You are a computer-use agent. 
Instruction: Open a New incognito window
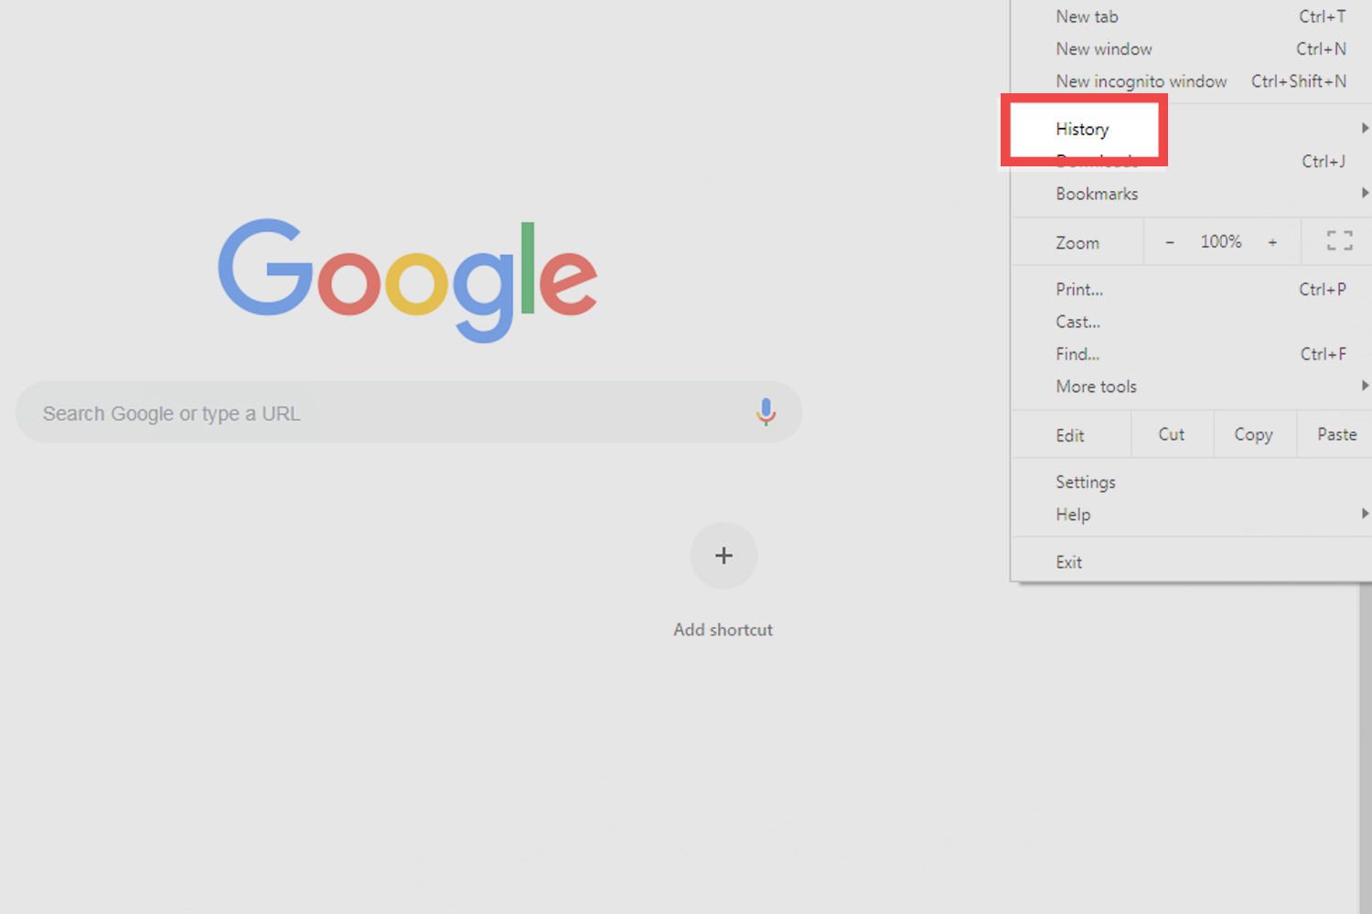(1142, 80)
